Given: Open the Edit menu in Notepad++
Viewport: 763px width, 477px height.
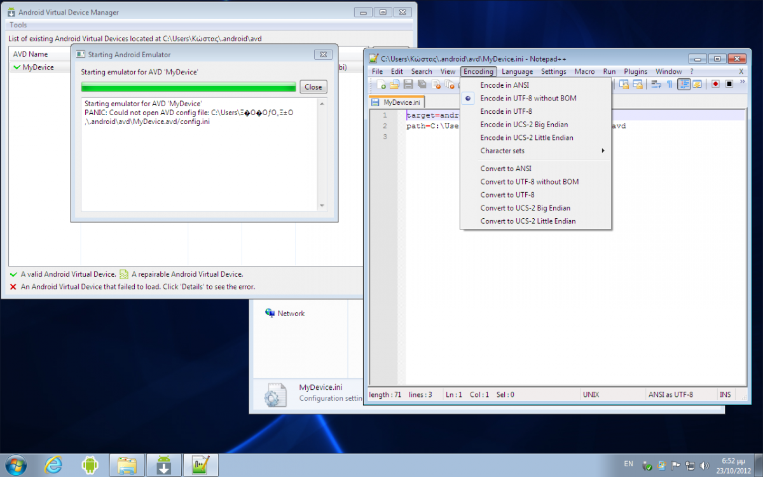Looking at the screenshot, I should coord(397,72).
